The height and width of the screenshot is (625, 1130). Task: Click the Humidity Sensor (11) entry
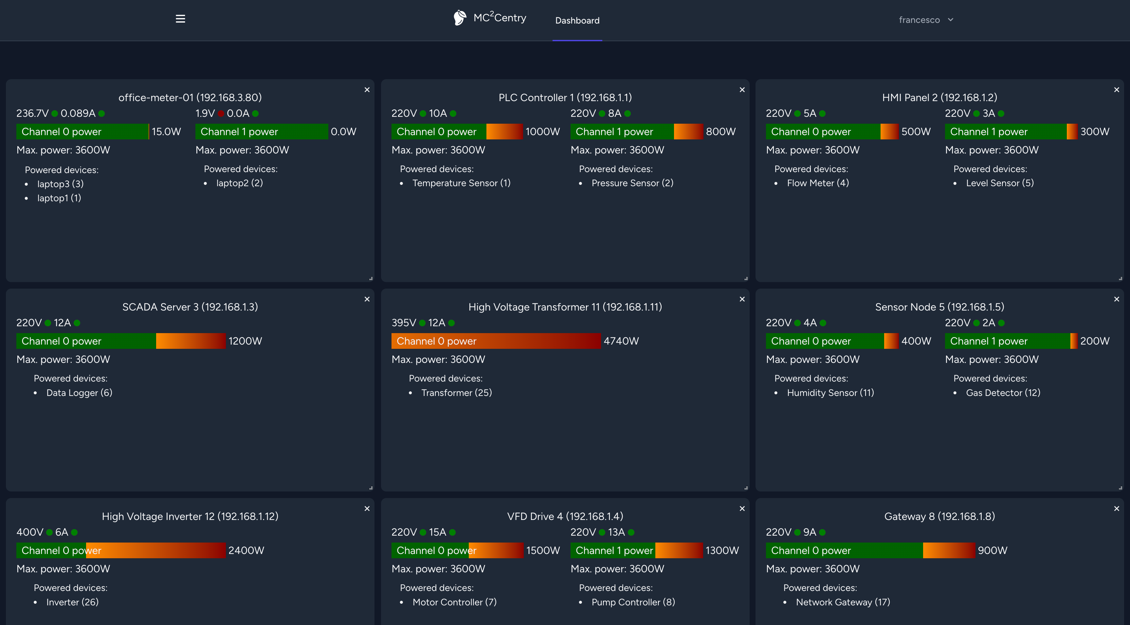click(x=830, y=393)
